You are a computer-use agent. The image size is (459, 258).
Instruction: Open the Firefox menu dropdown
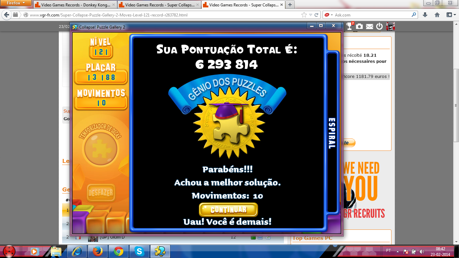16,3
